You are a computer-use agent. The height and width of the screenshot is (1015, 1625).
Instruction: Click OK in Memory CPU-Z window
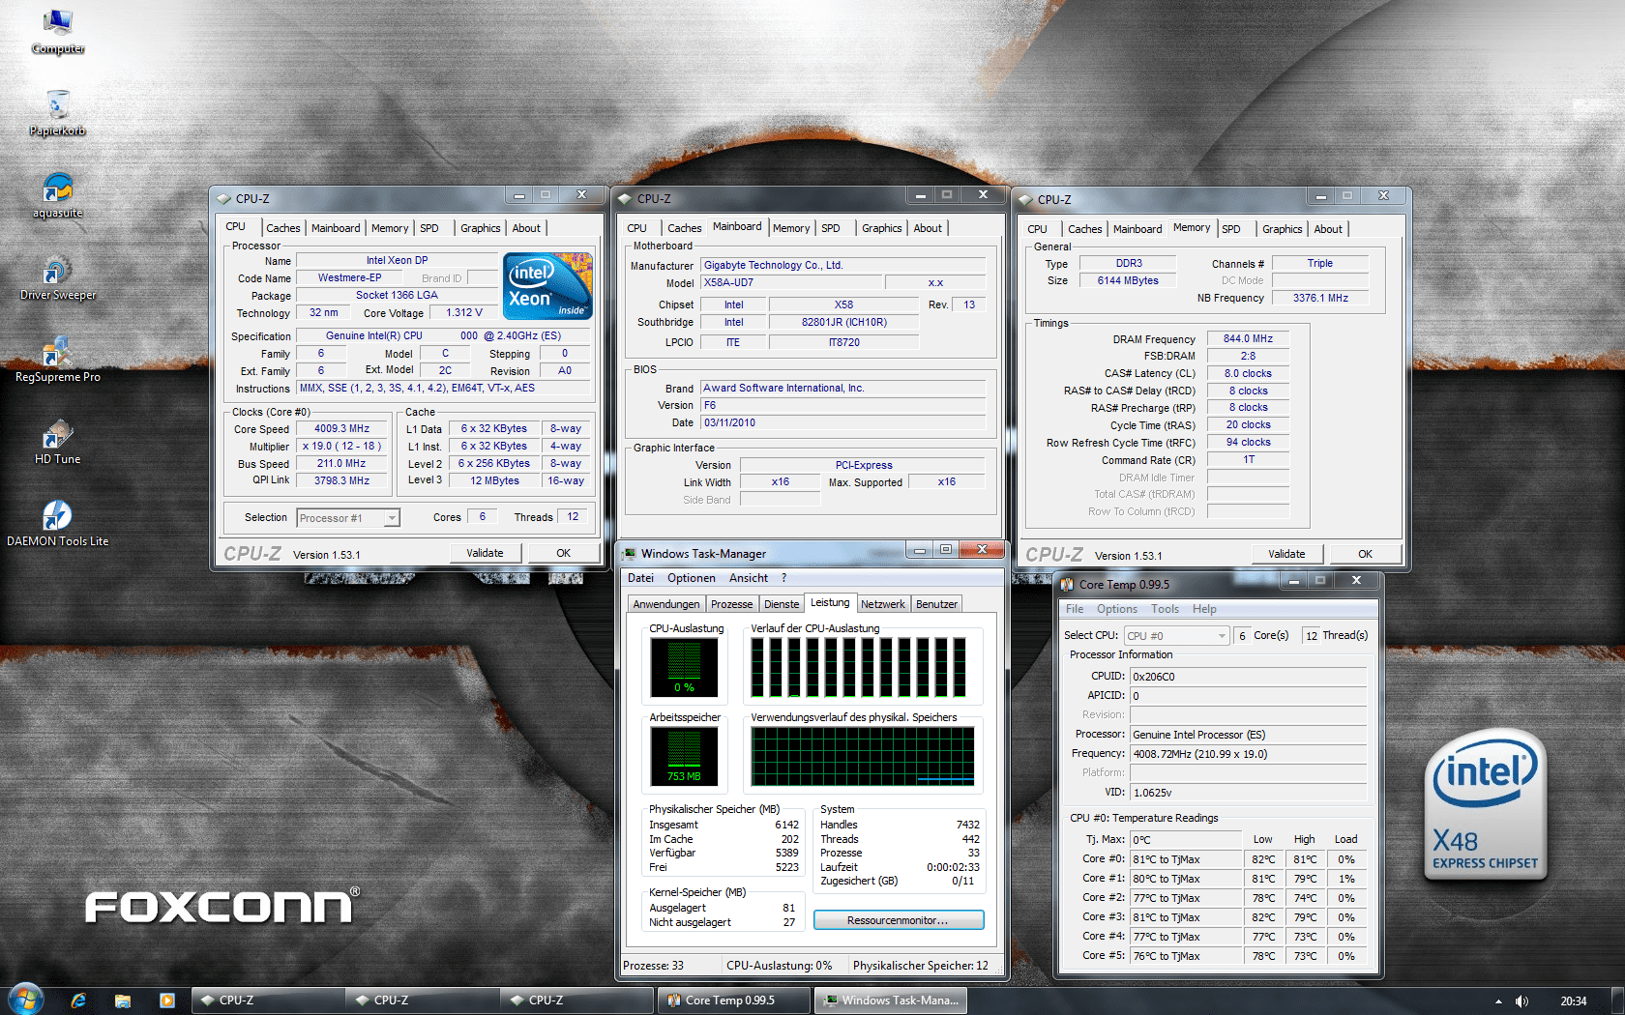[1365, 554]
